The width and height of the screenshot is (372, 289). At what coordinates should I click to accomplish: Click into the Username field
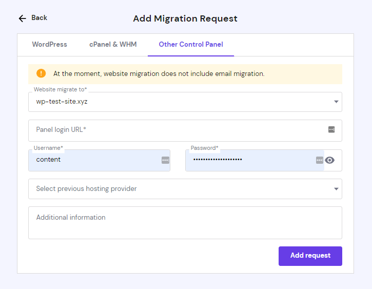click(95, 160)
